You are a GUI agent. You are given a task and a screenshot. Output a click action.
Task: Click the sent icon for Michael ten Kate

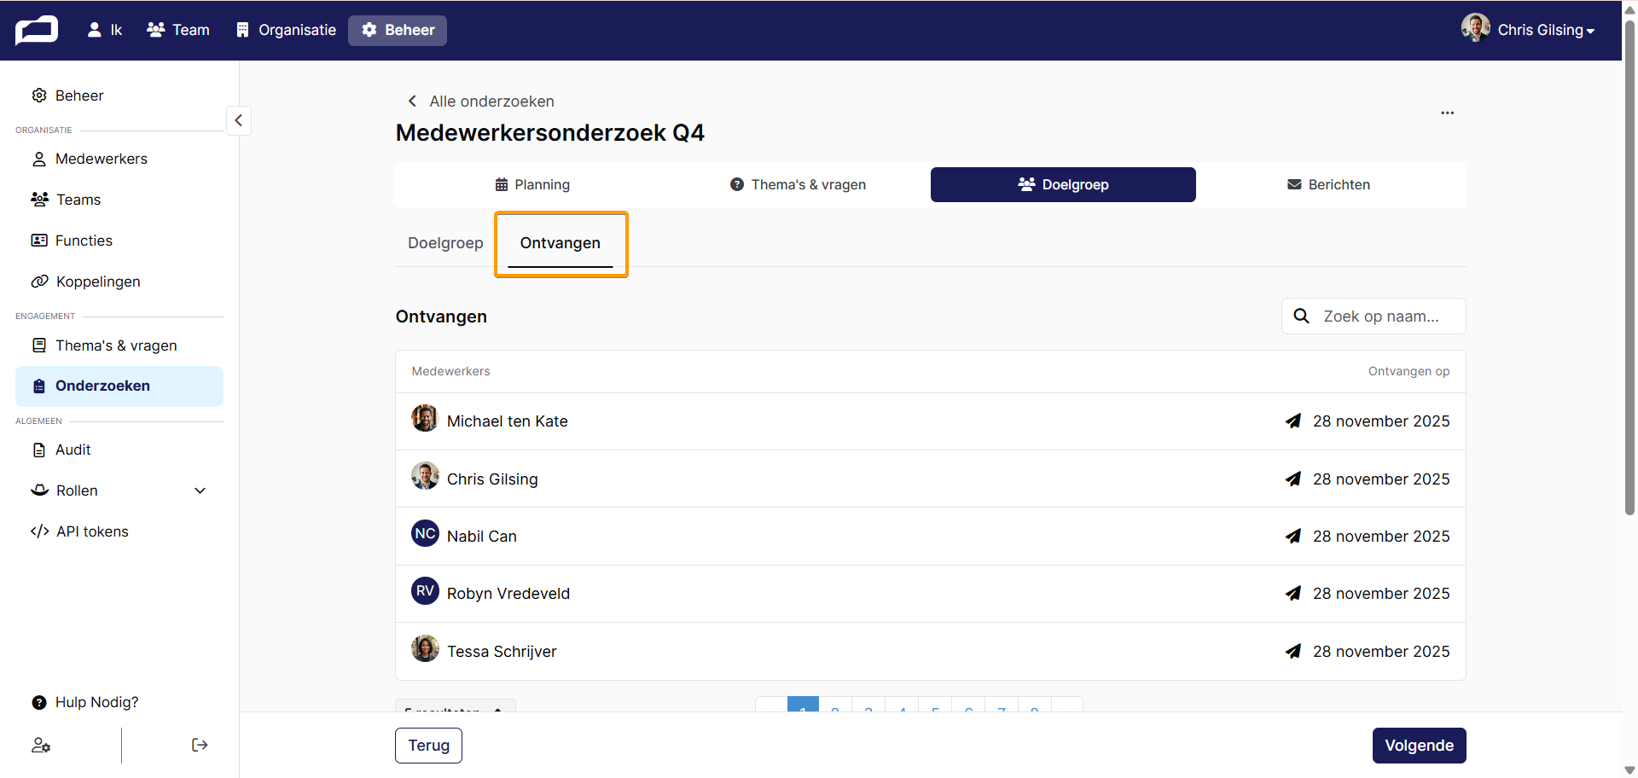click(1293, 421)
